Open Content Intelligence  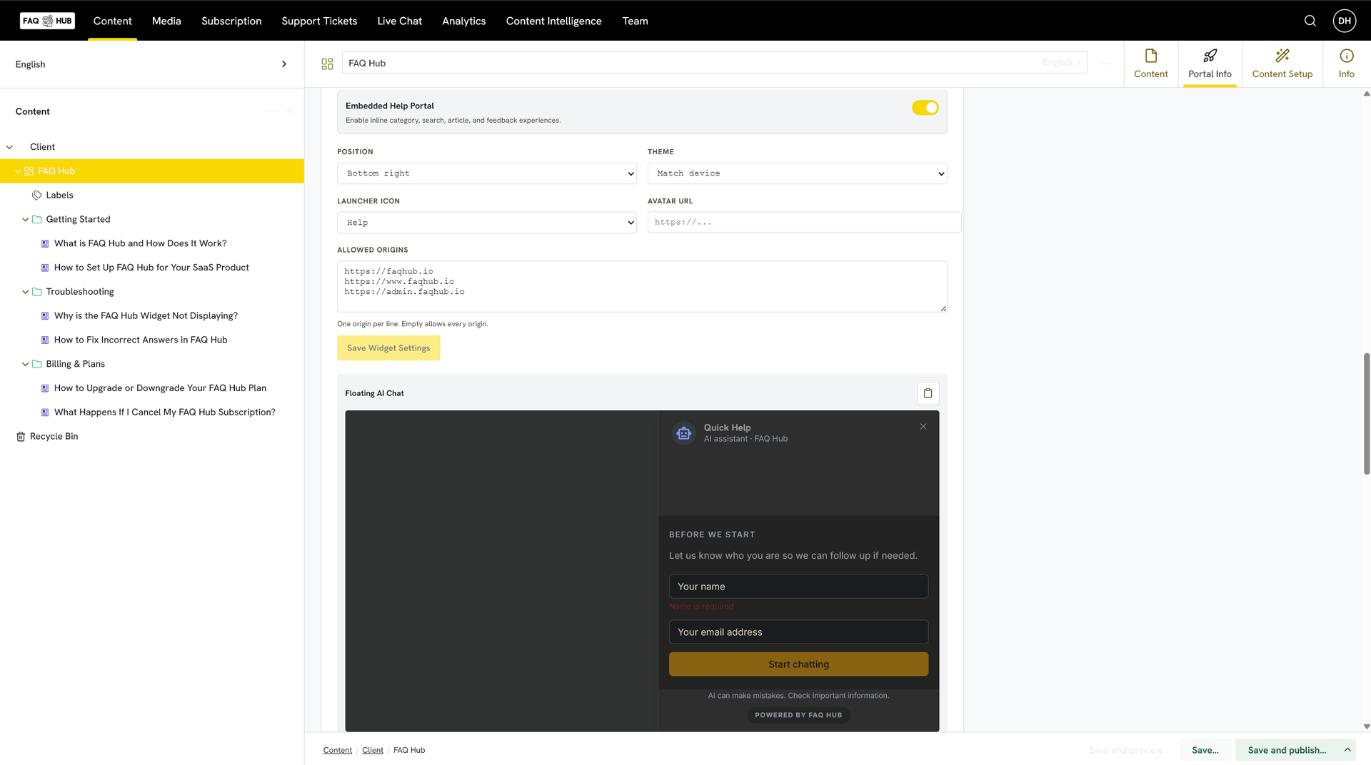553,21
